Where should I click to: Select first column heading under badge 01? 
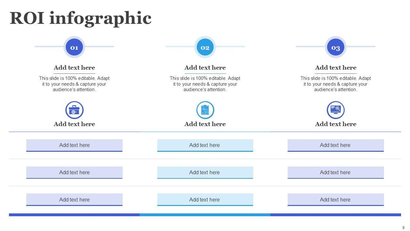click(74, 68)
